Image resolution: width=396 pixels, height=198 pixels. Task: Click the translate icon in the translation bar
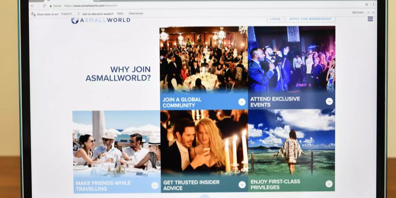33,14
